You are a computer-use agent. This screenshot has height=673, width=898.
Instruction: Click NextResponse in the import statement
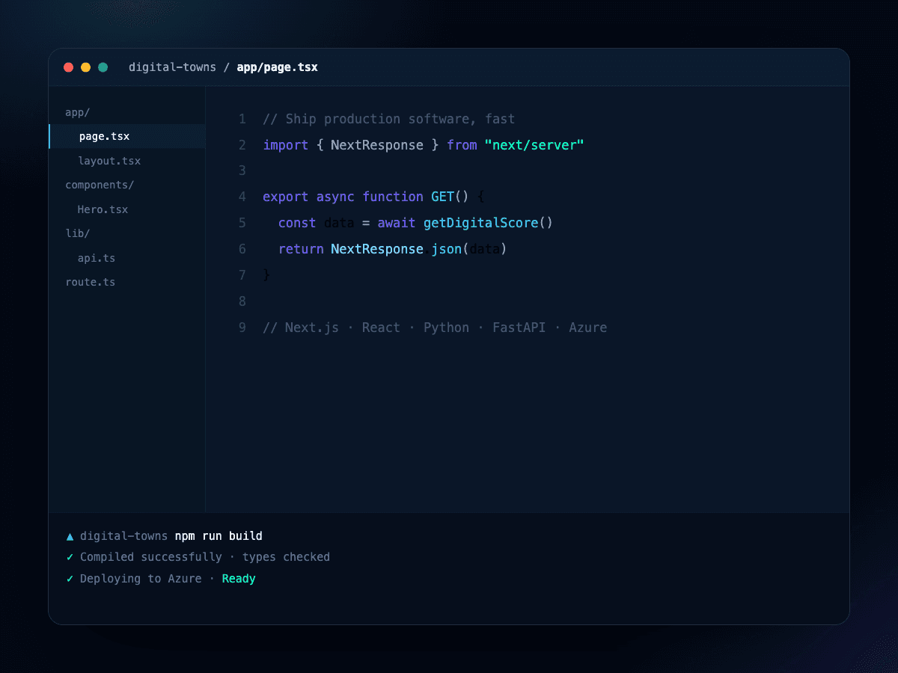coord(377,145)
